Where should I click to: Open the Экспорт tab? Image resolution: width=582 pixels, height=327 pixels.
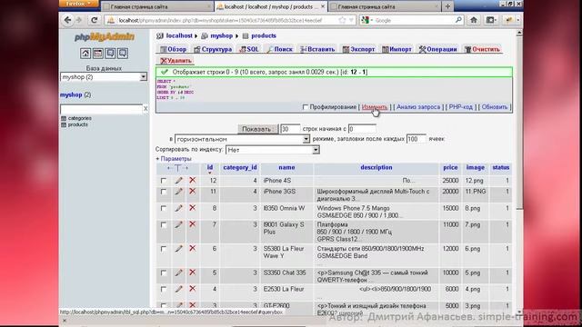[358, 49]
